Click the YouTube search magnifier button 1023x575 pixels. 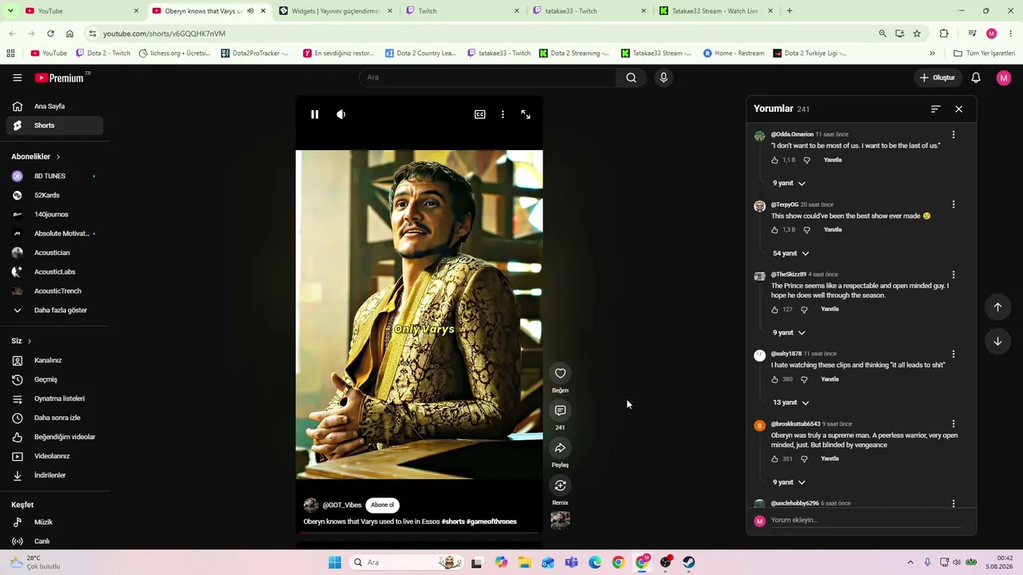(631, 77)
